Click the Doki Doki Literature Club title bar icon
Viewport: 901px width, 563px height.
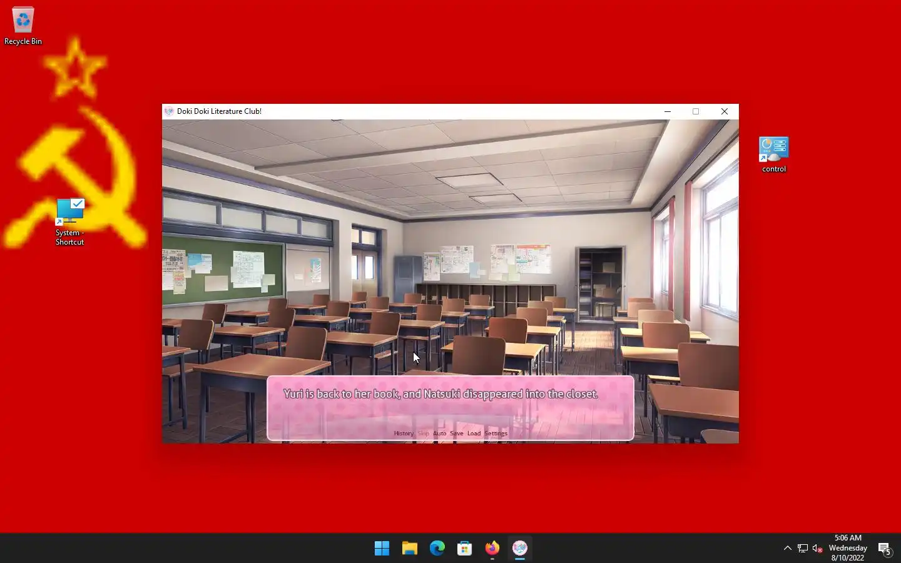click(x=169, y=111)
